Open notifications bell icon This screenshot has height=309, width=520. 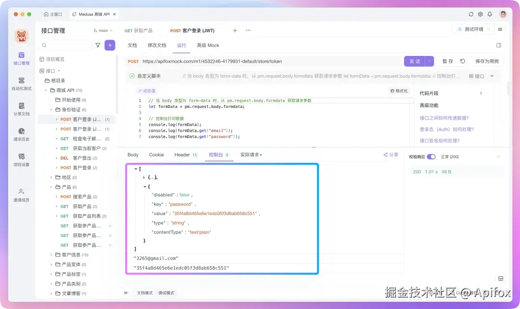click(490, 14)
